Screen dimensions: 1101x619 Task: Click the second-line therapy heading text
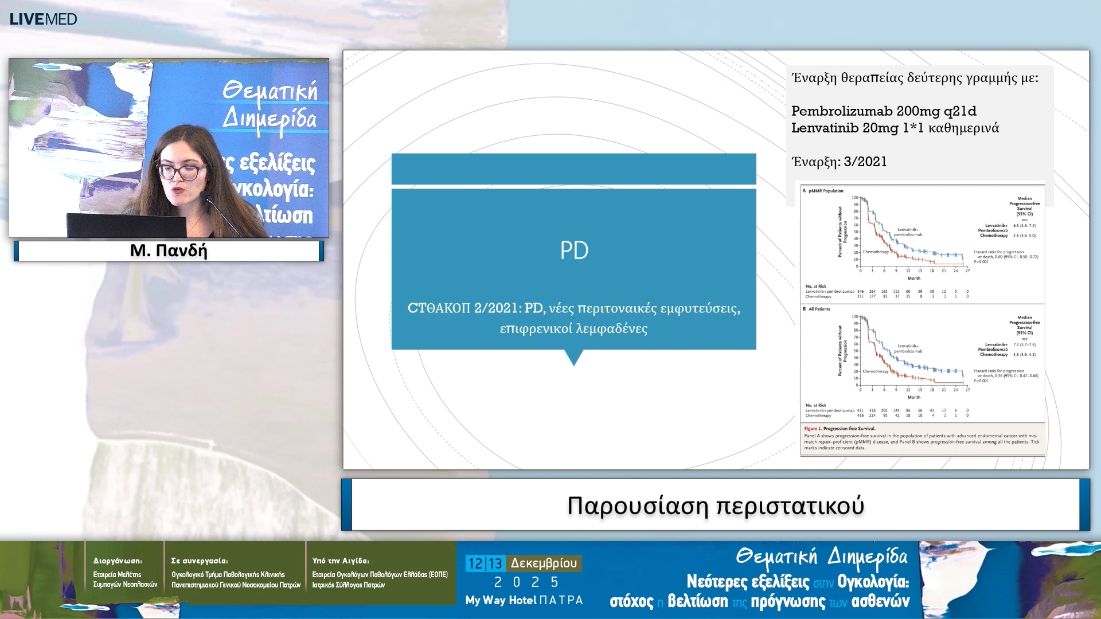coord(915,78)
